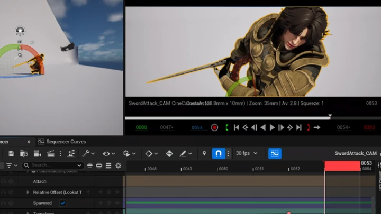Step forward one frame

281,127
